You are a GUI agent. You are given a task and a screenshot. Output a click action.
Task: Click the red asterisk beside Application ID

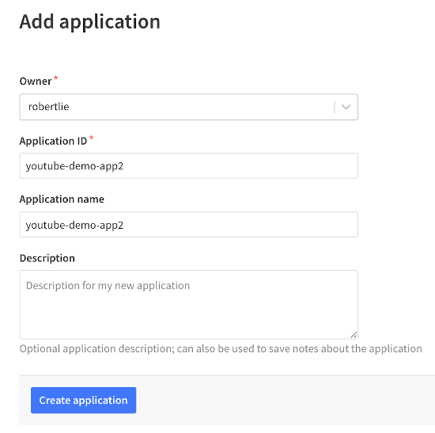pyautogui.click(x=91, y=137)
